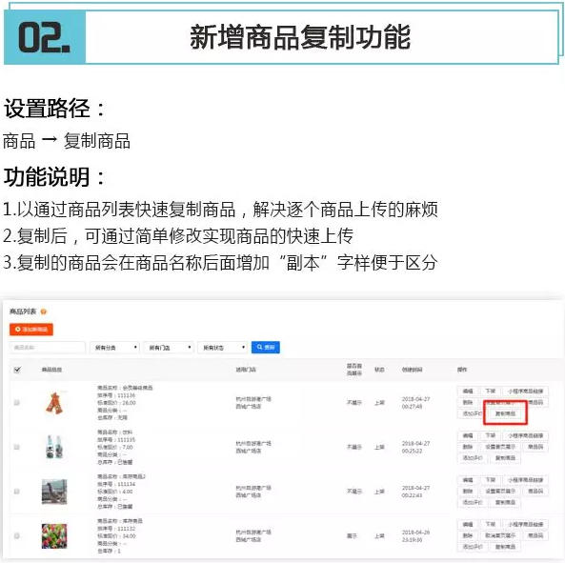Image resolution: width=565 pixels, height=563 pixels.
Task: Click 商品码 in the 饮料 row
Action: click(535, 447)
